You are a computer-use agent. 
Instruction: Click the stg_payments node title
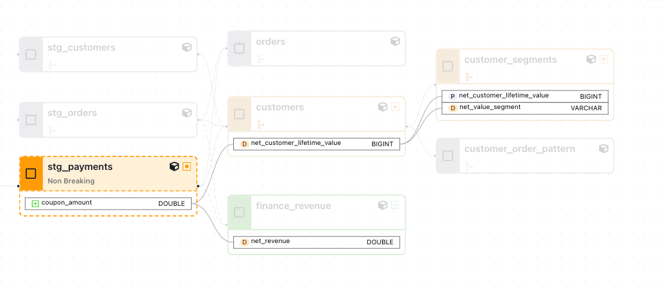pyautogui.click(x=80, y=167)
